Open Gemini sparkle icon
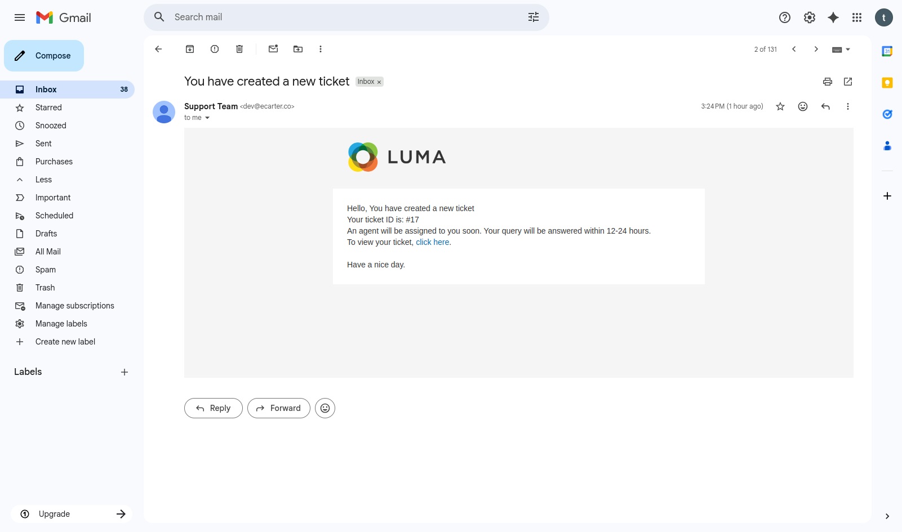902x532 pixels. pyautogui.click(x=833, y=17)
